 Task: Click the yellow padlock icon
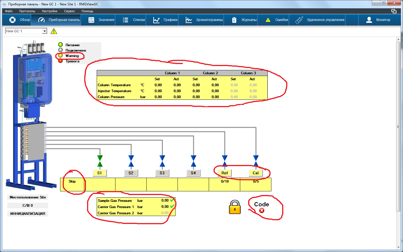tap(235, 207)
